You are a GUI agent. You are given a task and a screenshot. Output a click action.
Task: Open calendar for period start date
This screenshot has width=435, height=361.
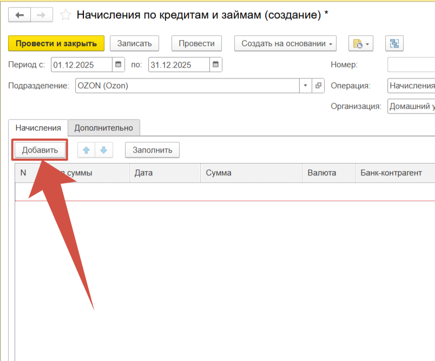tap(118, 65)
